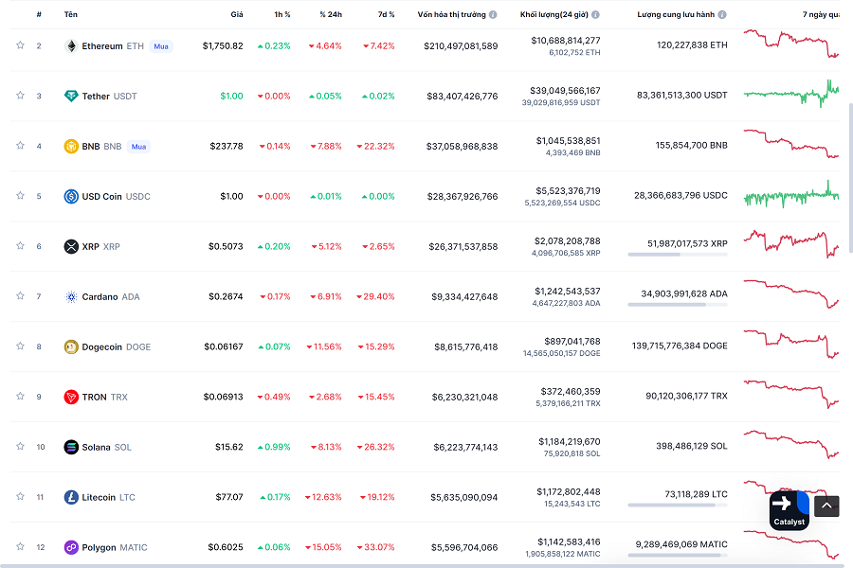Click Solana price $15.62

(229, 447)
